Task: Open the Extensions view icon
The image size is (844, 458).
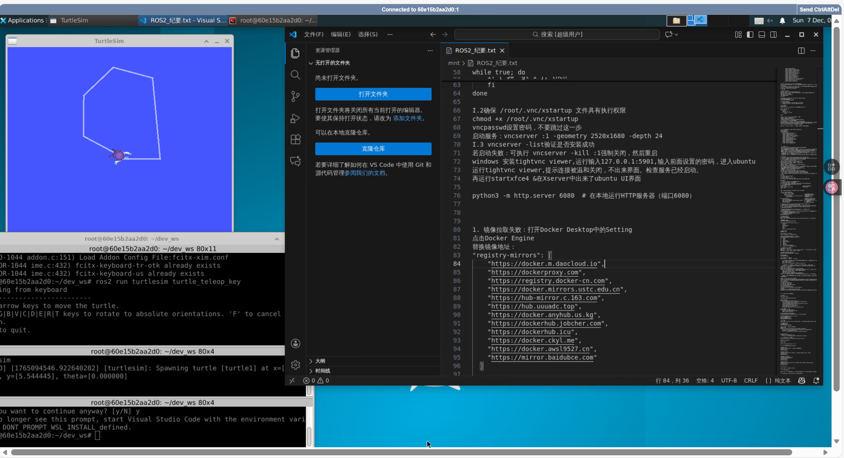Action: (x=295, y=139)
